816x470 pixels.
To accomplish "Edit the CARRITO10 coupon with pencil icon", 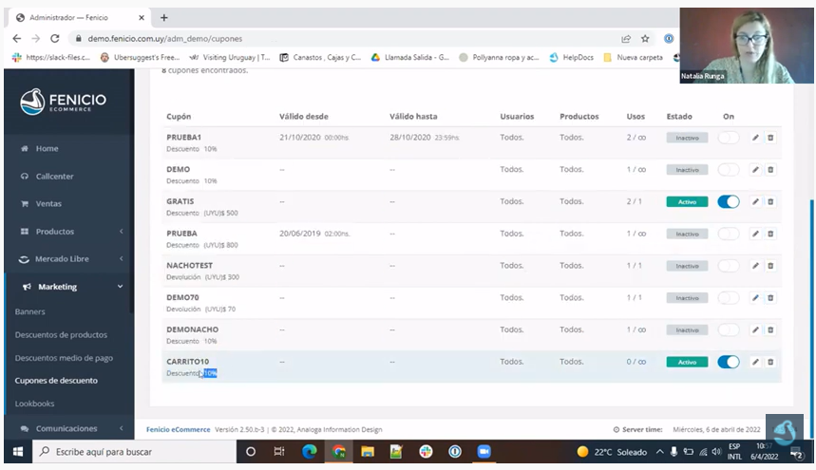I will click(x=755, y=362).
